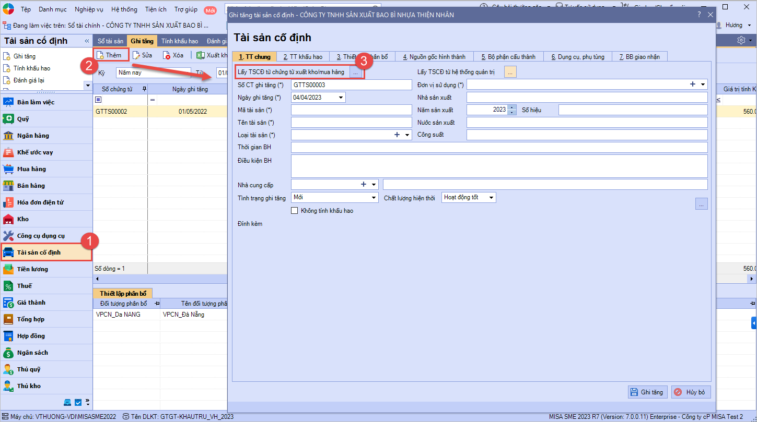Click the Thêm toolbar button
The width and height of the screenshot is (757, 422).
pyautogui.click(x=111, y=55)
